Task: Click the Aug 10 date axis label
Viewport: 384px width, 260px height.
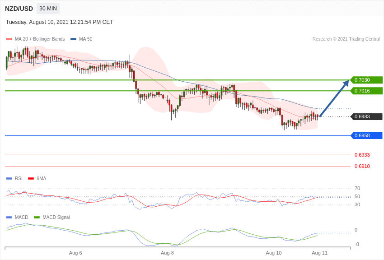Action: coord(274,253)
